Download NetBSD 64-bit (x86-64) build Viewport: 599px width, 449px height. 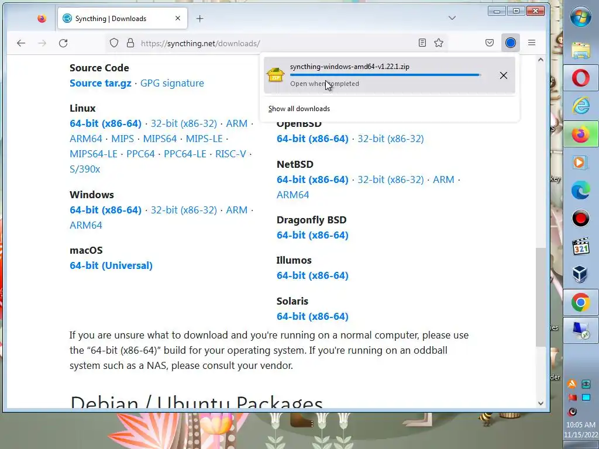coord(312,179)
